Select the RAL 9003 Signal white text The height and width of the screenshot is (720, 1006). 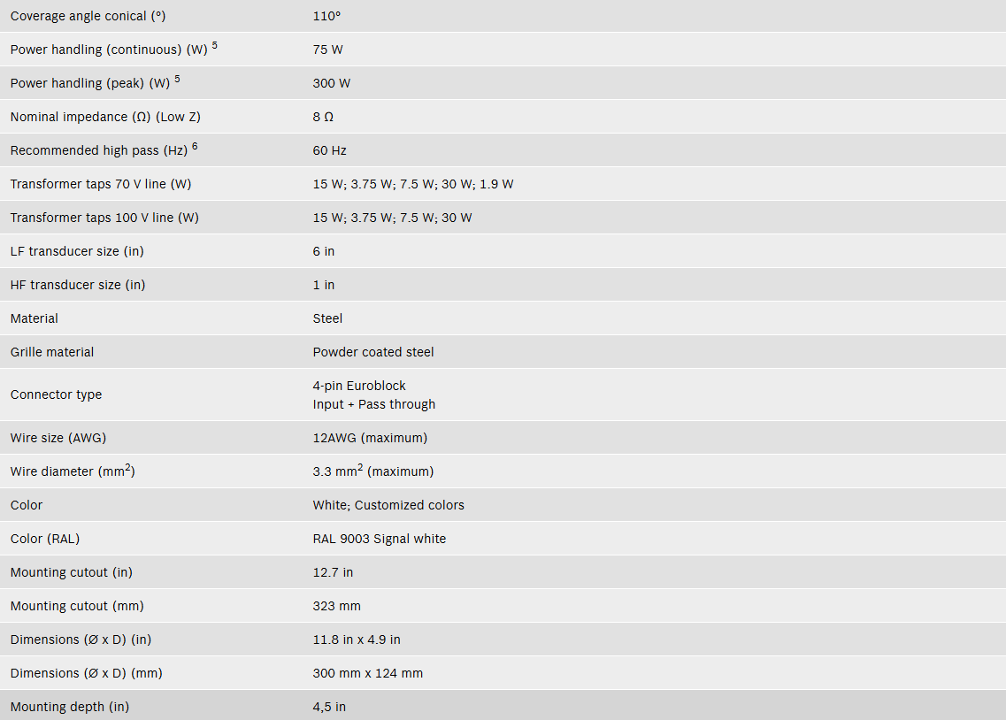380,539
